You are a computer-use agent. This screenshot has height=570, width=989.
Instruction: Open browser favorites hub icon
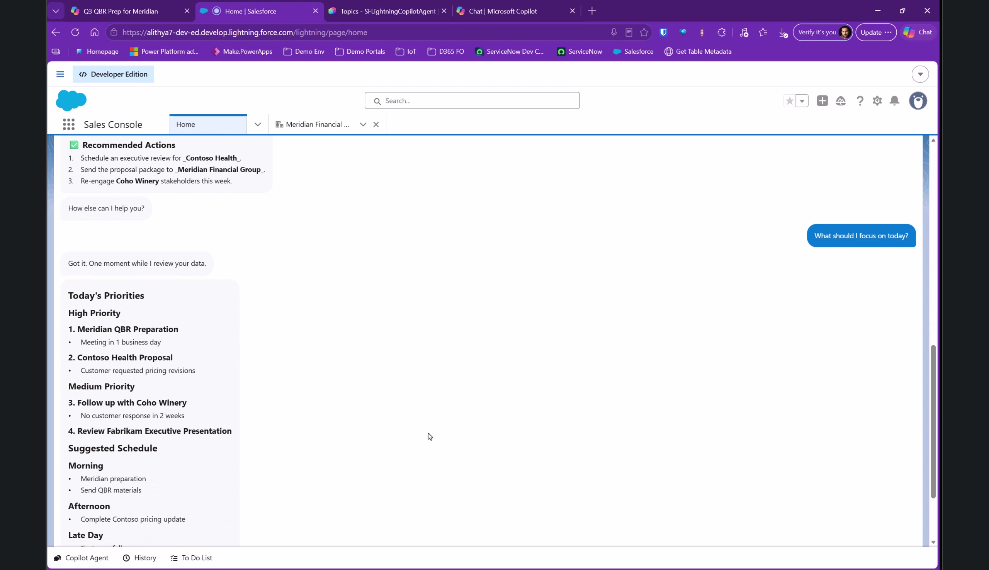point(763,32)
